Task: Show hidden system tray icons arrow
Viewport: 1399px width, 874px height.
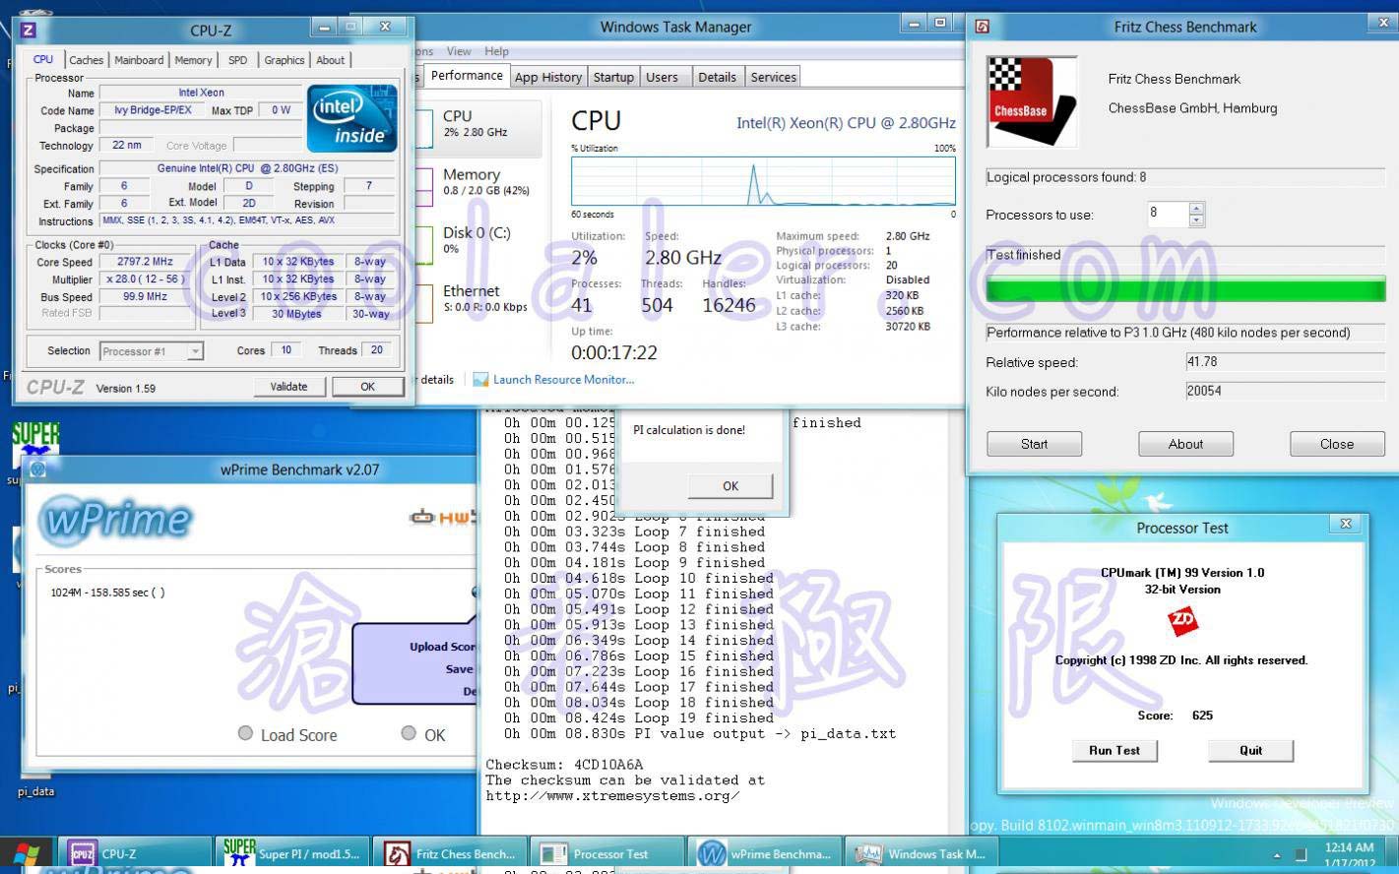Action: pyautogui.click(x=1277, y=855)
